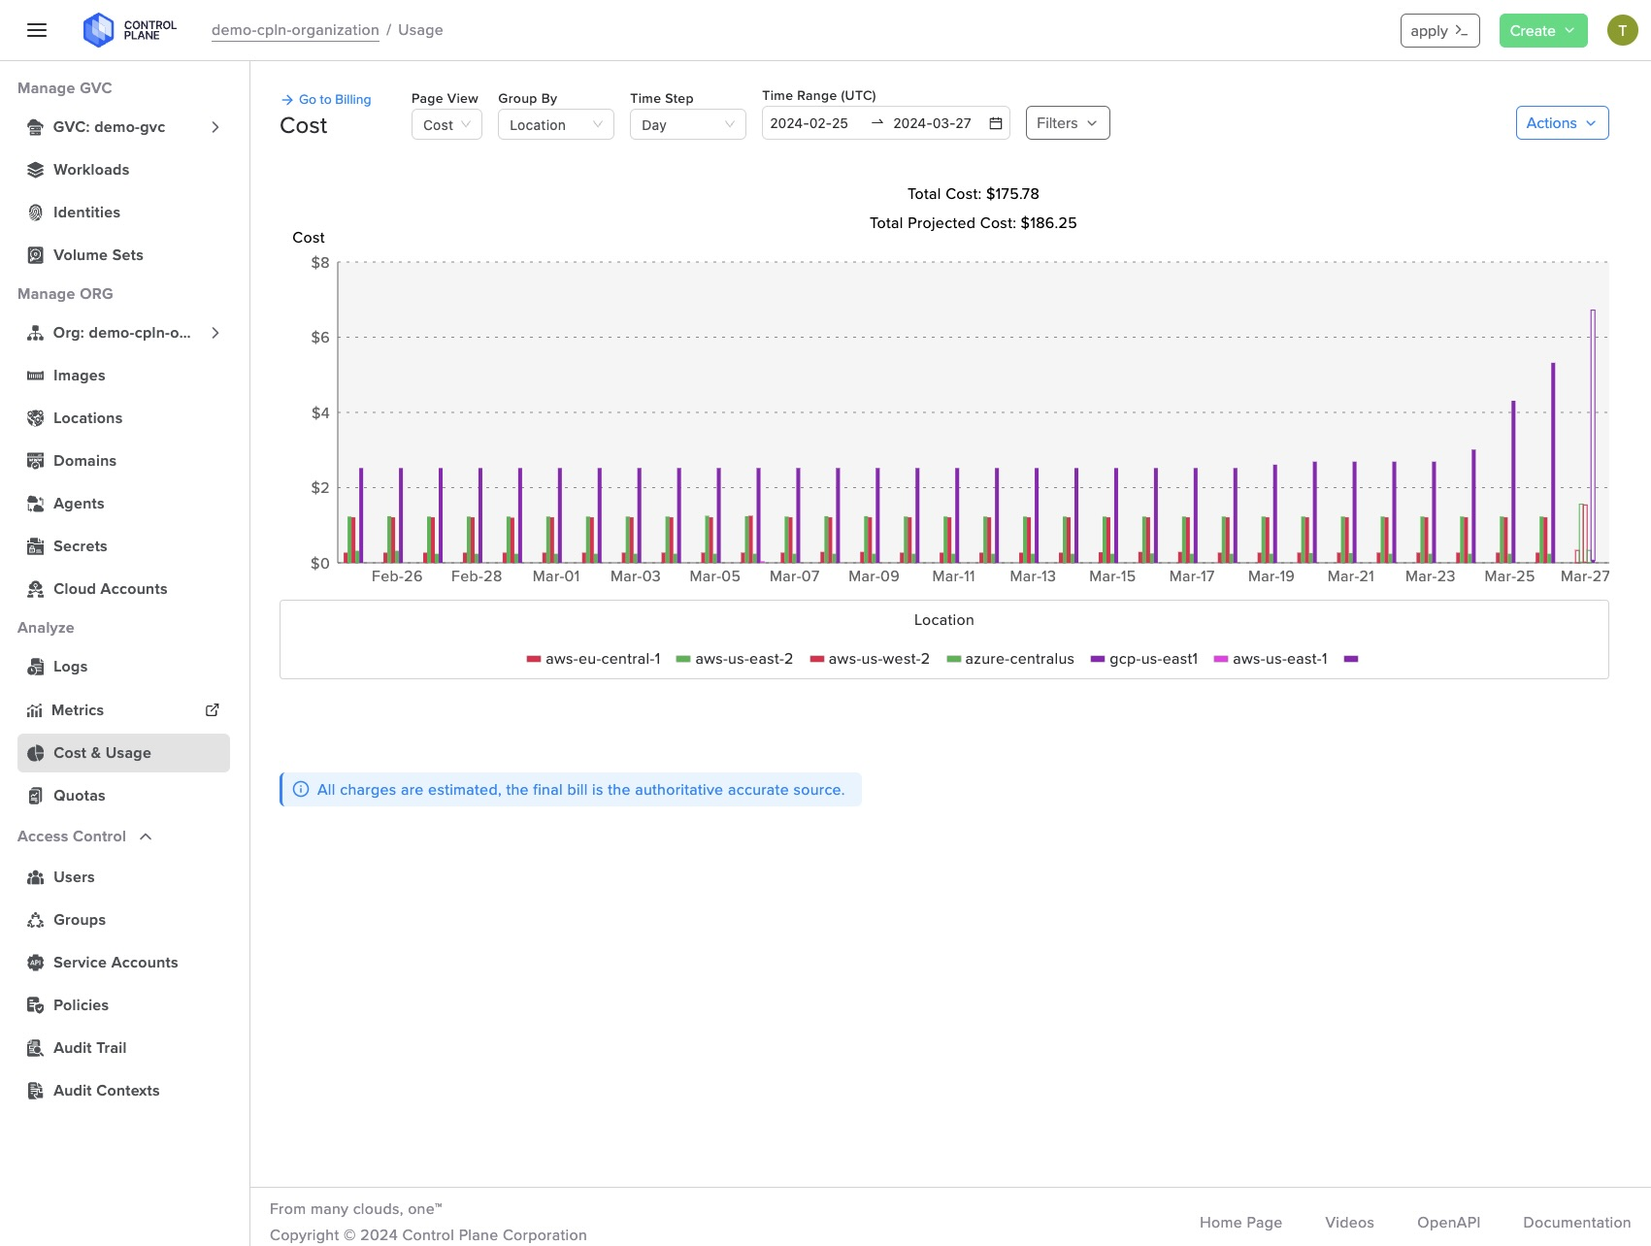Toggle the aws-us-east-2 legend entry

(x=734, y=659)
